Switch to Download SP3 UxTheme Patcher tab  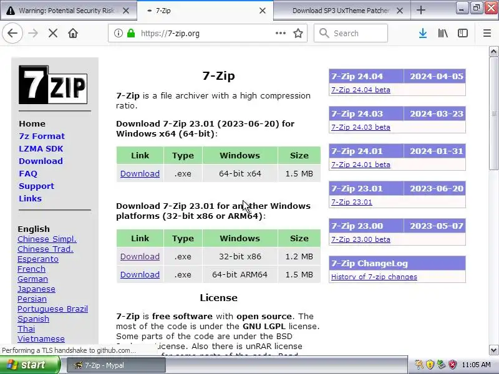tap(341, 11)
